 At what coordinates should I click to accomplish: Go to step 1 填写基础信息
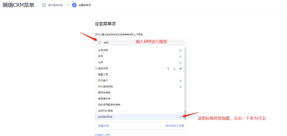(52, 5)
